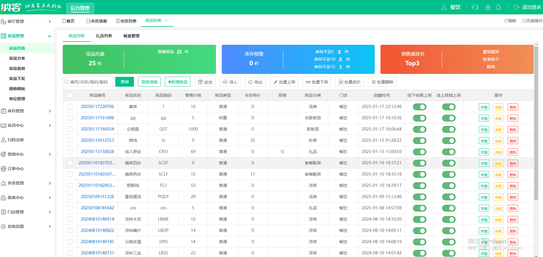The height and width of the screenshot is (257, 543).
Task: Open the notification bell
Action: click(498, 7)
